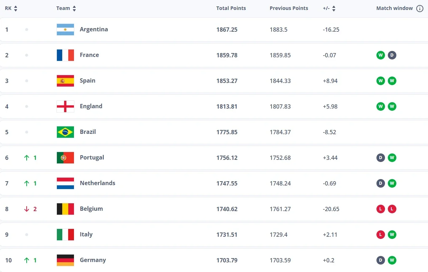Click the Portugal flag icon
Screen dimensions: 428x272
pyautogui.click(x=65, y=158)
